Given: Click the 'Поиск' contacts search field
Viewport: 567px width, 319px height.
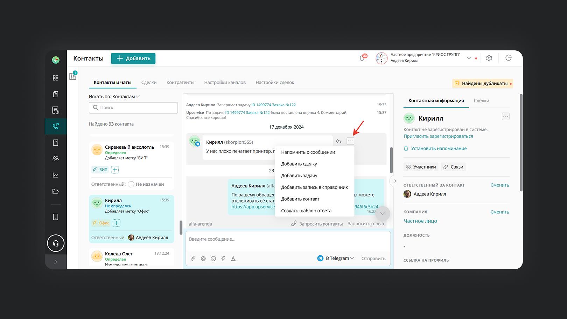Looking at the screenshot, I should 133,108.
